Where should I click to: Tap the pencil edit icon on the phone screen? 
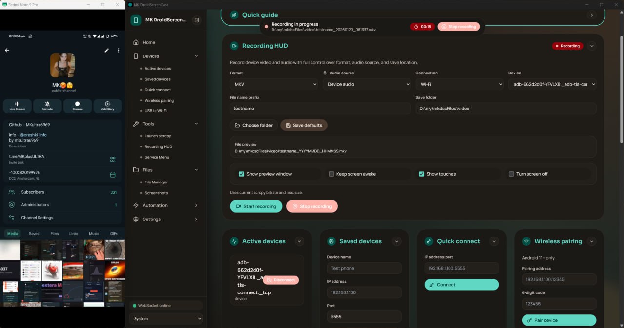pyautogui.click(x=107, y=50)
